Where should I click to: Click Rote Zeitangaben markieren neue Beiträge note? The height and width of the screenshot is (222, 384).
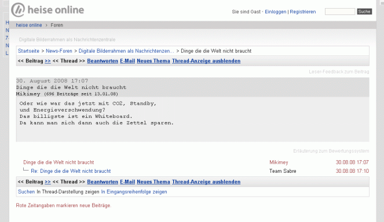(64, 205)
